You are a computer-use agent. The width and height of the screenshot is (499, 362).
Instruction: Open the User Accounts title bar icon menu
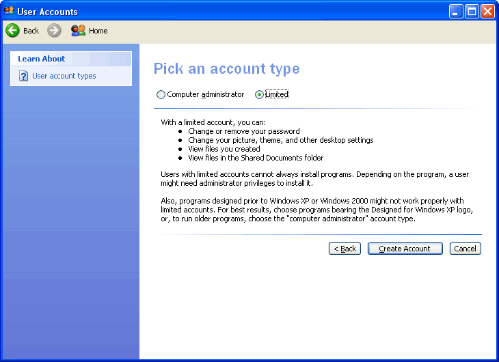click(x=9, y=12)
